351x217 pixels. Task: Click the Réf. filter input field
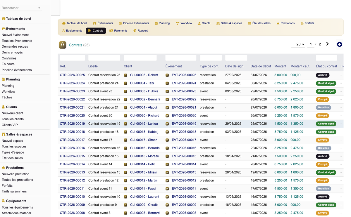[x=72, y=58]
